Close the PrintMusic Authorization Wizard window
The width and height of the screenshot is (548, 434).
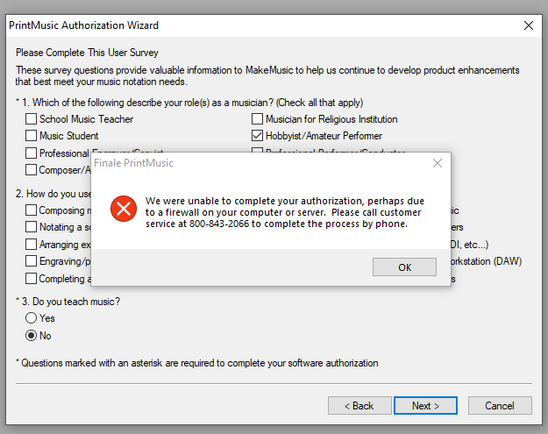click(x=528, y=25)
